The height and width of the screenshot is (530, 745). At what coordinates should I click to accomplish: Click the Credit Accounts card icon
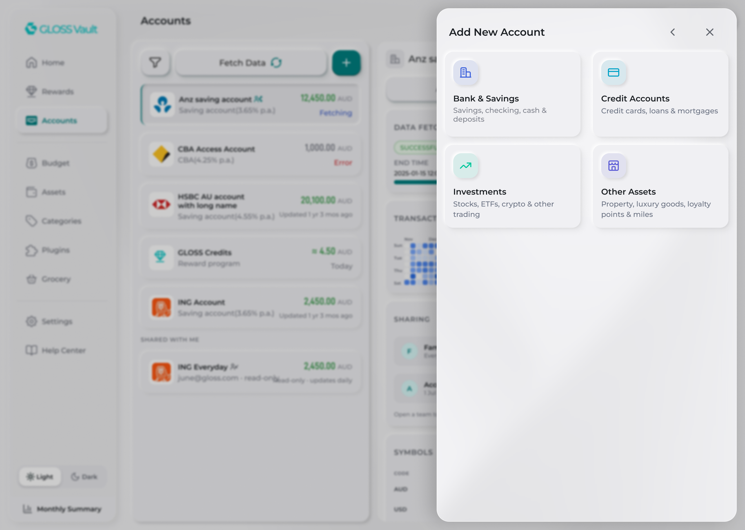[x=614, y=72]
